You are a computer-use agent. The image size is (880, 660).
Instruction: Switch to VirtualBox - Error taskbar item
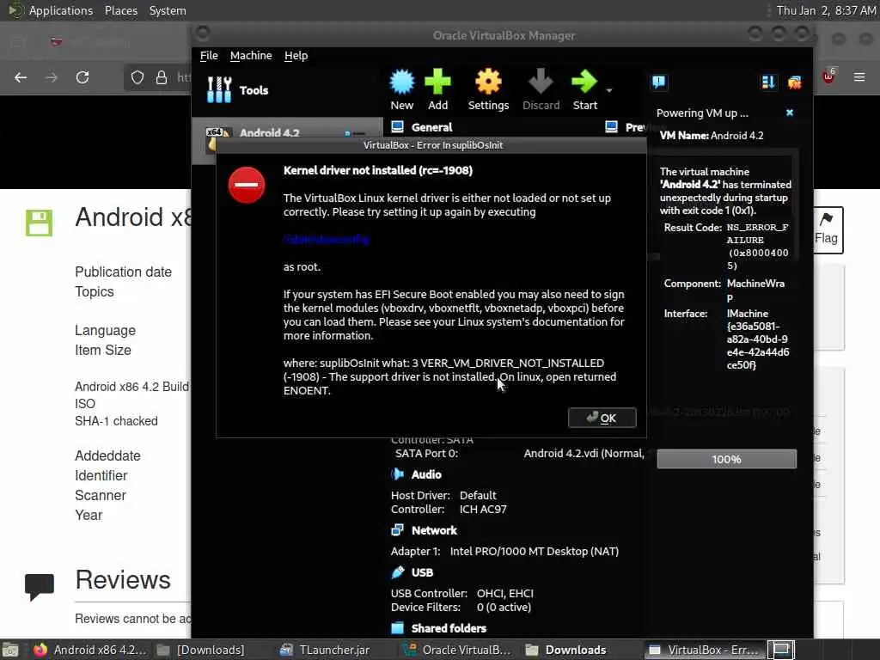pos(703,650)
